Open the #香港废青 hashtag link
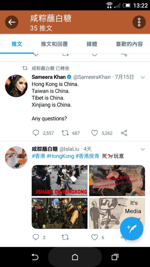The image size is (150, 267). click(x=87, y=156)
